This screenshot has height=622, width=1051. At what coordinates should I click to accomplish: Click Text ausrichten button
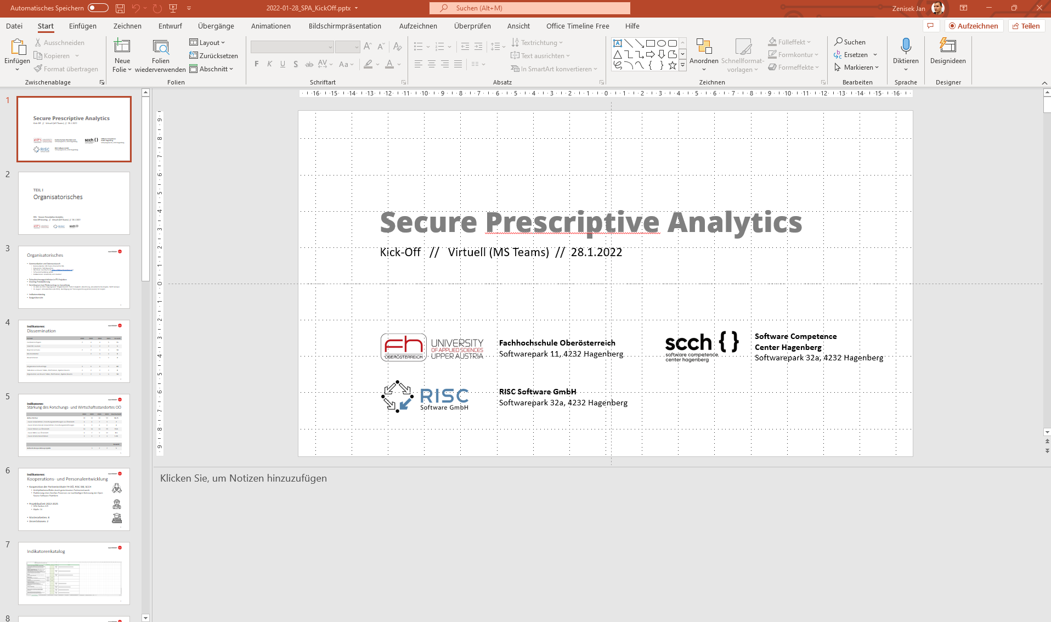click(x=540, y=56)
